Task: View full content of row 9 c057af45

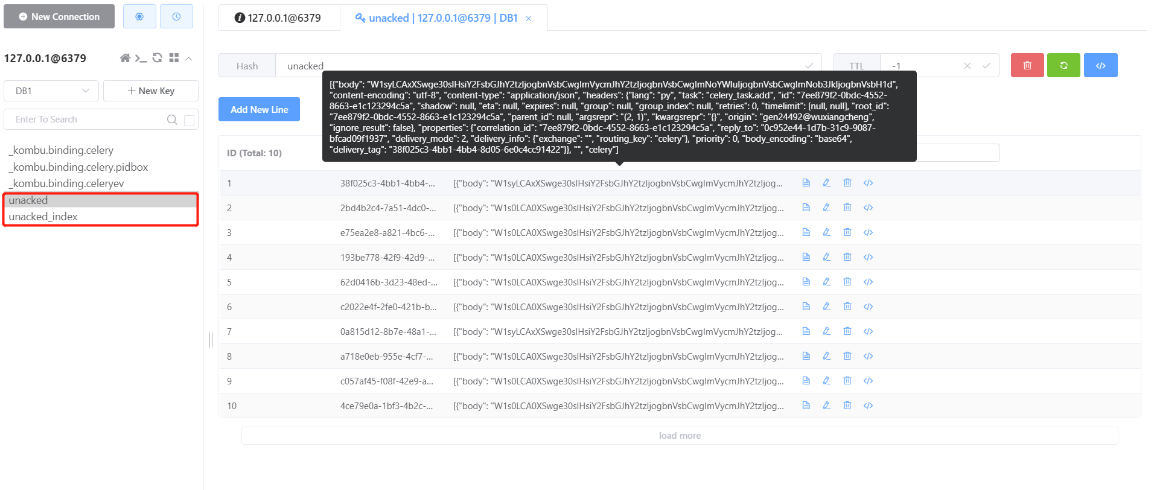Action: pyautogui.click(x=806, y=381)
